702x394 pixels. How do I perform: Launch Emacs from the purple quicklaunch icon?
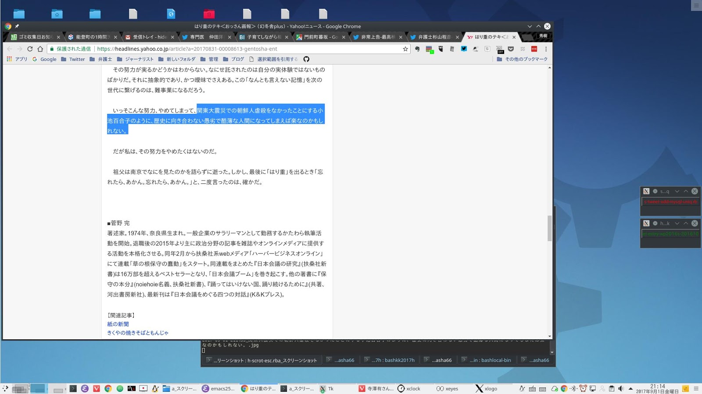[85, 388]
